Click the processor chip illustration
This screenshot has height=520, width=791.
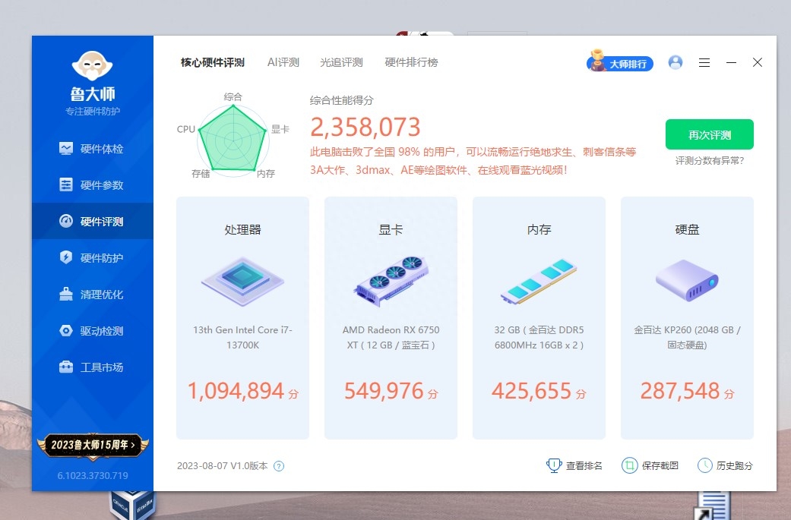pos(242,281)
